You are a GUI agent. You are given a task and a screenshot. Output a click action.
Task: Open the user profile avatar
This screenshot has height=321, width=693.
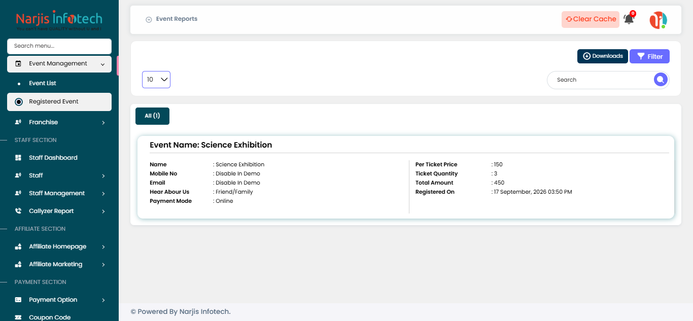658,20
